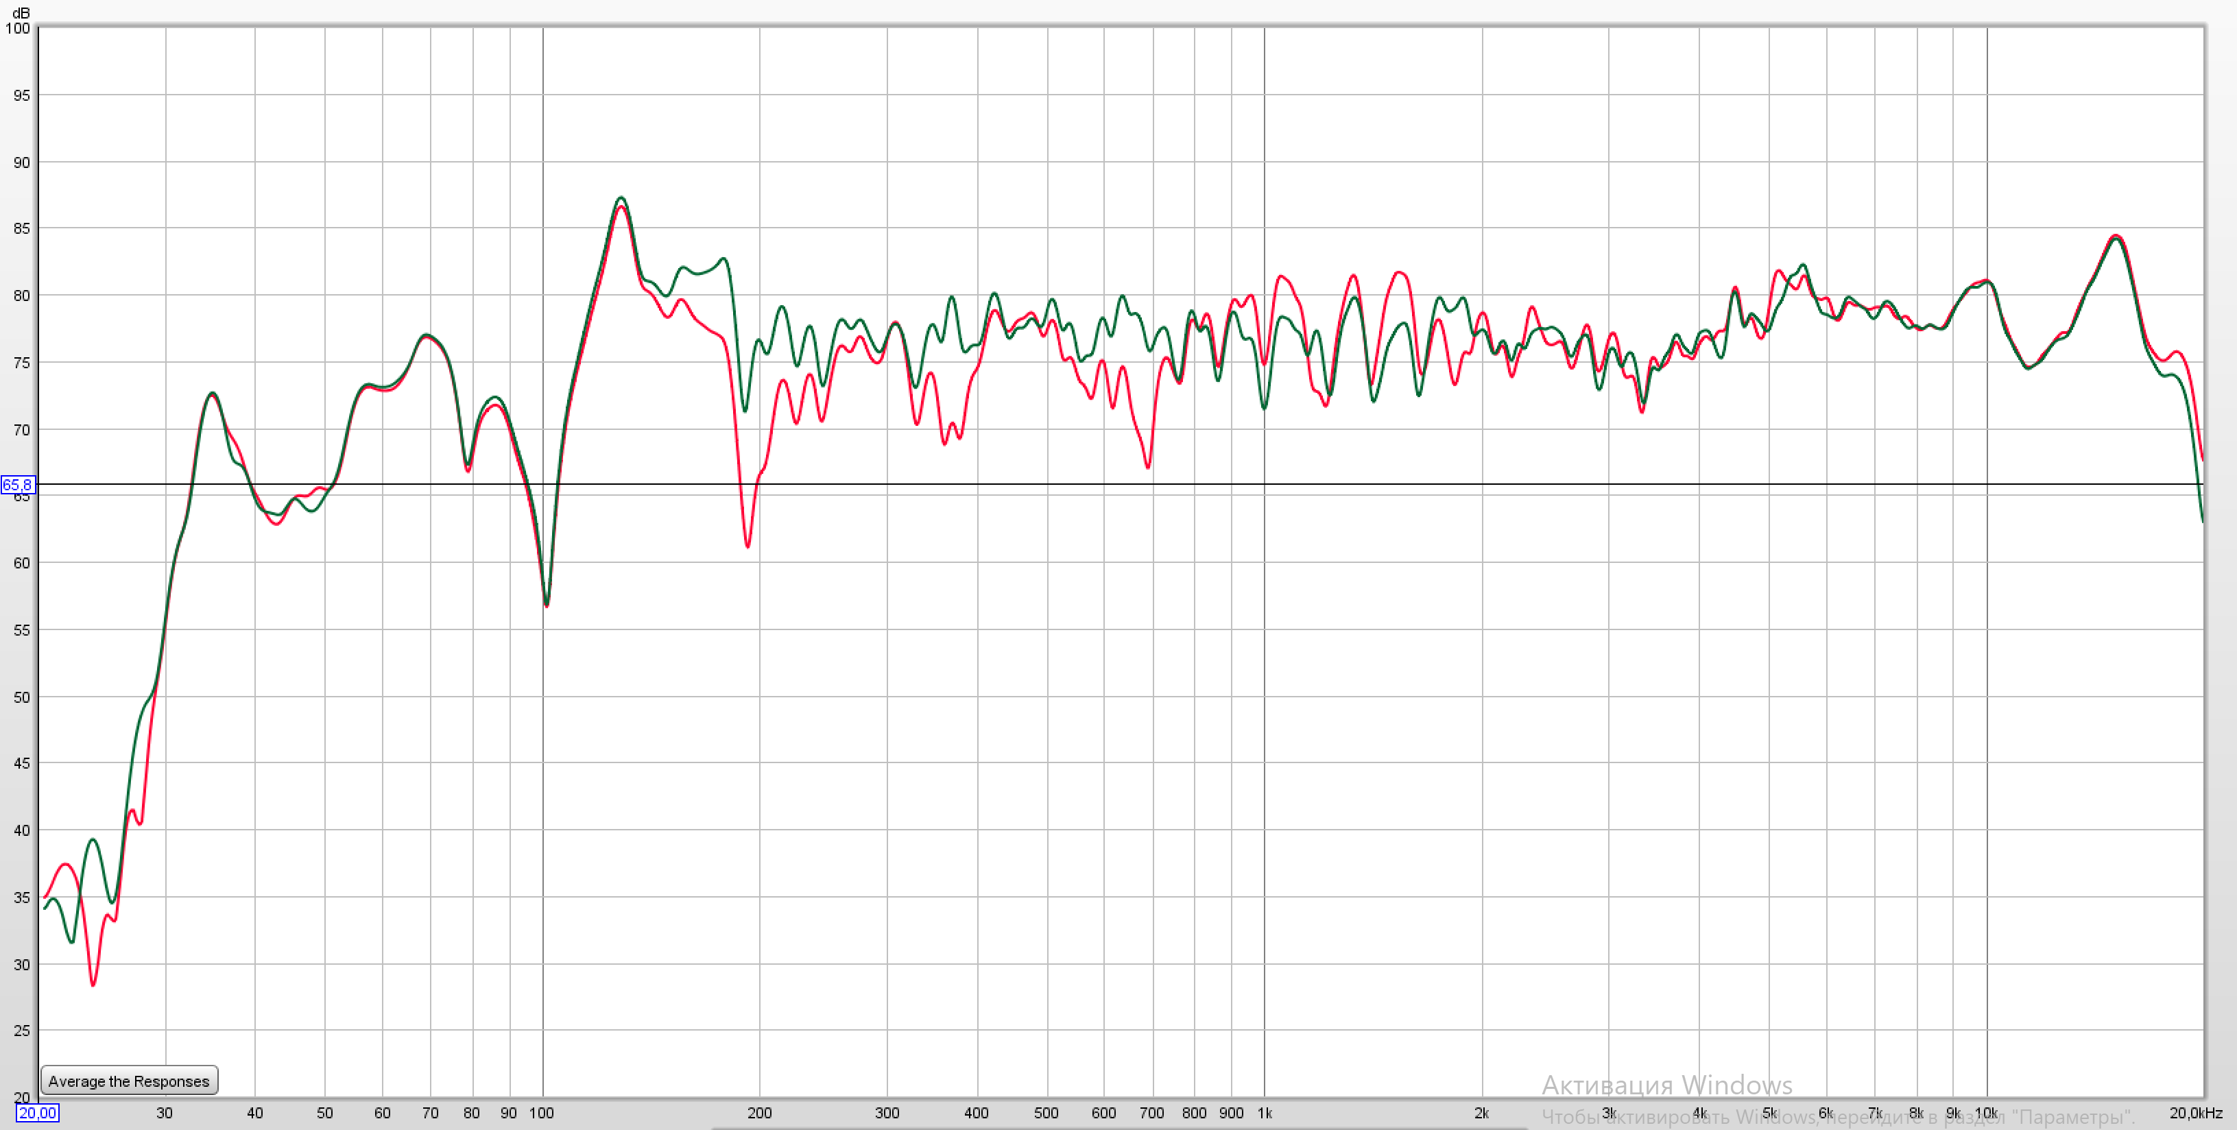Click the 10k label on the frequency axis
2237x1130 pixels.
(x=1986, y=1113)
